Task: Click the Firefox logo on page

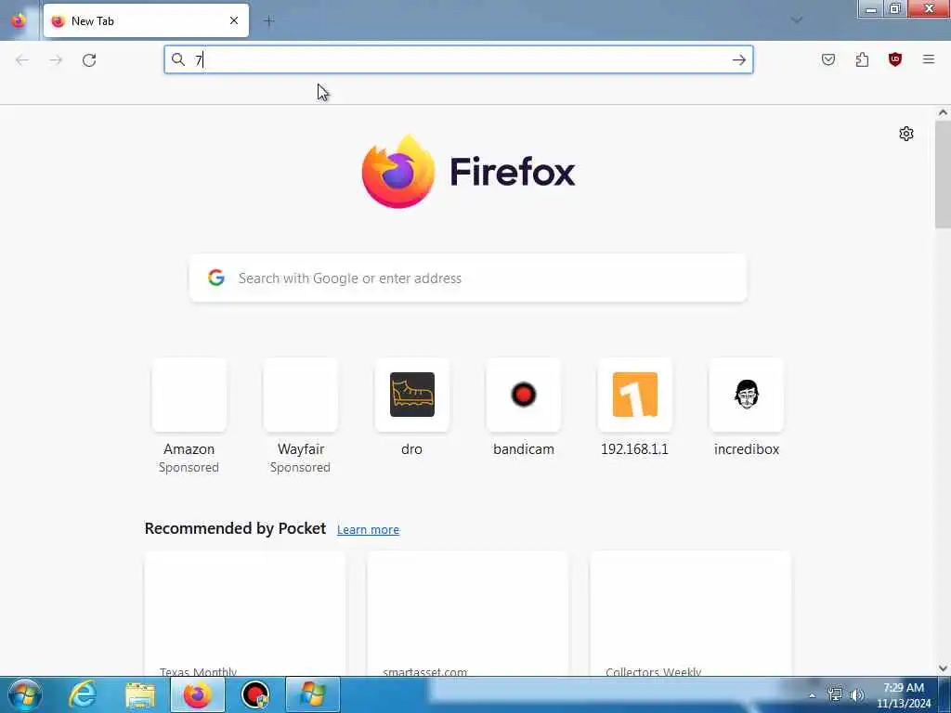Action: point(468,172)
